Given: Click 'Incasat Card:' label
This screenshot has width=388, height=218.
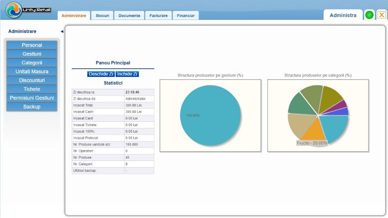Looking at the screenshot, I should pyautogui.click(x=83, y=118).
